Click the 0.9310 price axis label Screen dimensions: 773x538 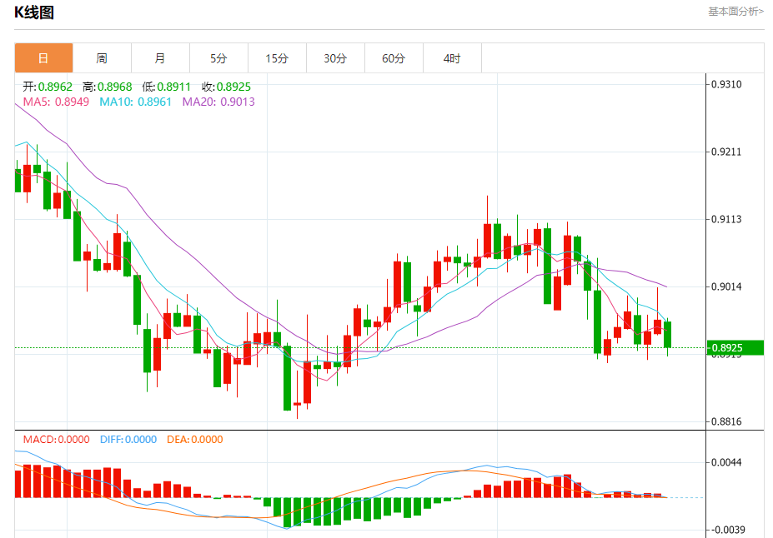[x=726, y=85]
